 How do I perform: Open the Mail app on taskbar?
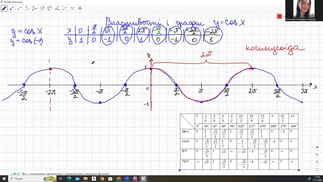[x=77, y=179]
